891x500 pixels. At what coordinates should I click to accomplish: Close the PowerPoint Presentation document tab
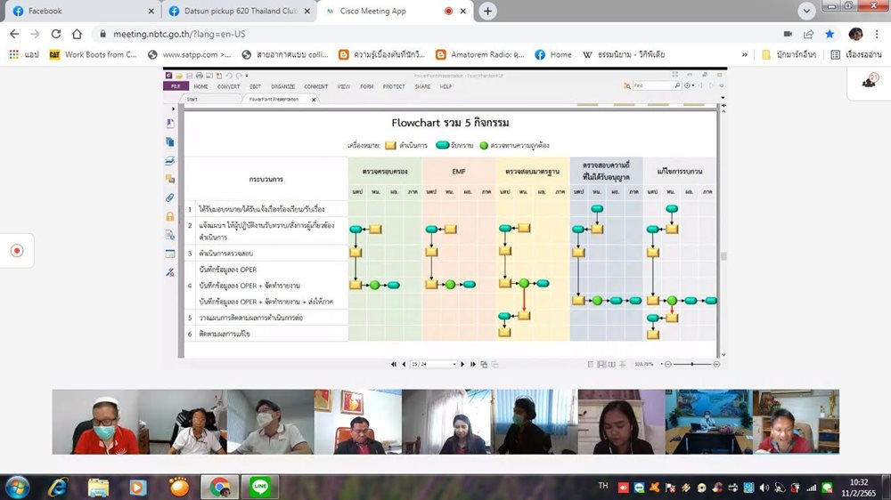pos(314,100)
